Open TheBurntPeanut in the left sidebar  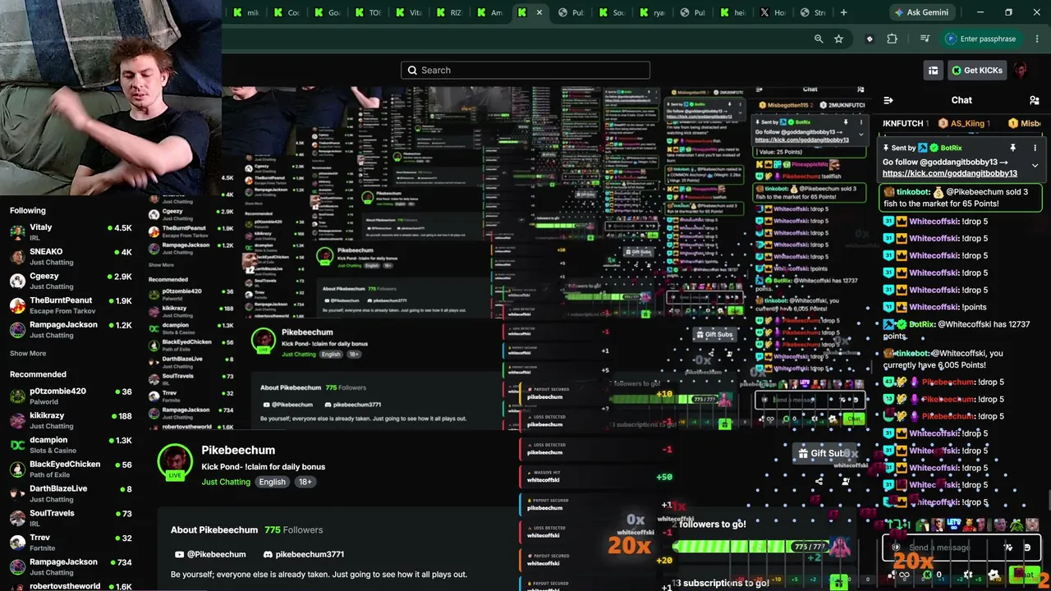tap(70, 305)
